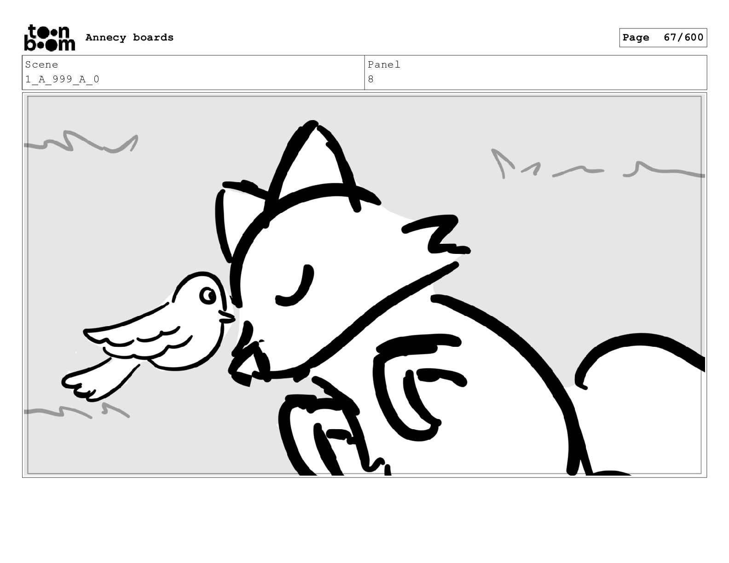Select the grass scribble in upper-right background
Viewport: 729px width, 563px height.
tap(597, 165)
